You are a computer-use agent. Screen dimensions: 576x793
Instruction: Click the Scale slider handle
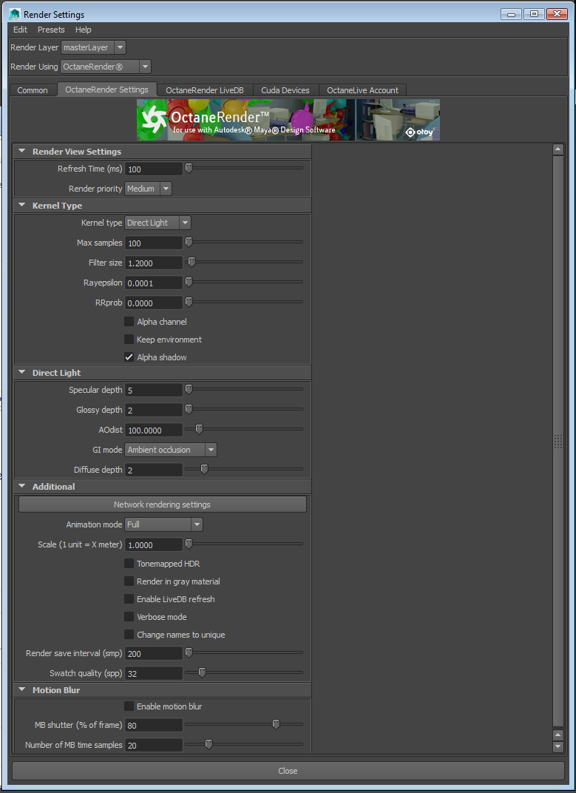[x=189, y=544]
